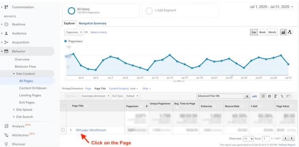Go to previous page of rows
The image size is (299, 147).
point(285,138)
